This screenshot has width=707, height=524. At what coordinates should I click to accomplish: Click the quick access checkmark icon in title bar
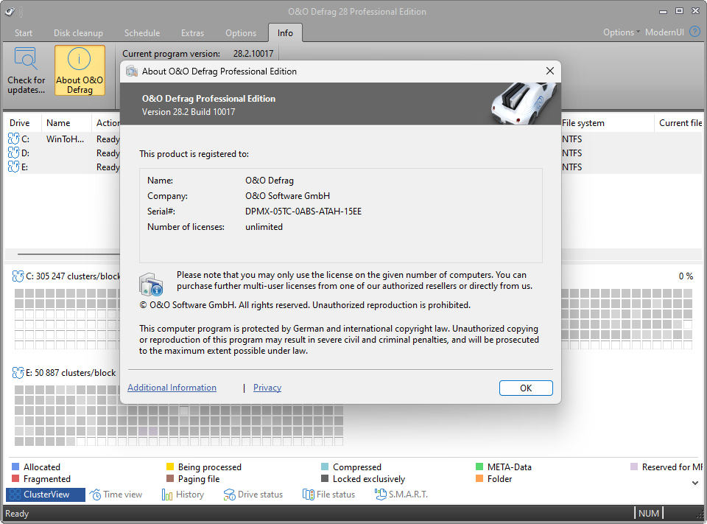click(x=10, y=12)
